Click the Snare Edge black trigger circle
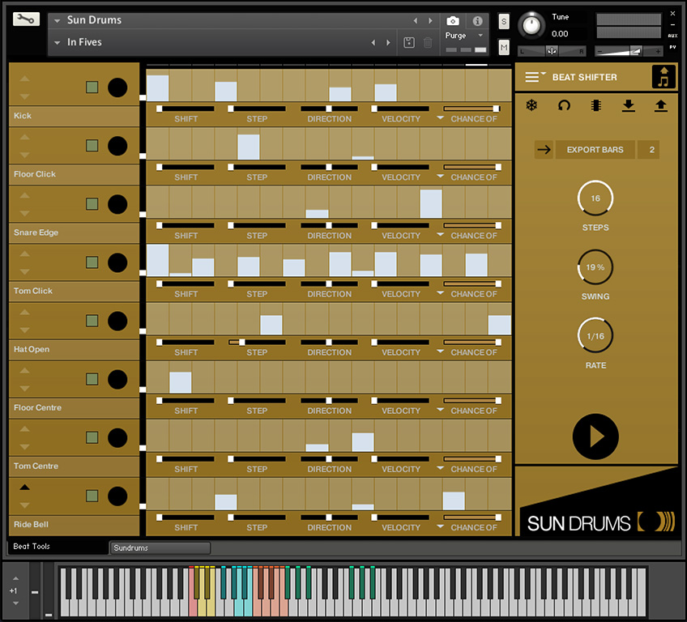The width and height of the screenshot is (687, 622). coord(117,204)
